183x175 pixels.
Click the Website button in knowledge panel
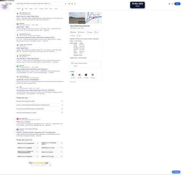coord(73,32)
